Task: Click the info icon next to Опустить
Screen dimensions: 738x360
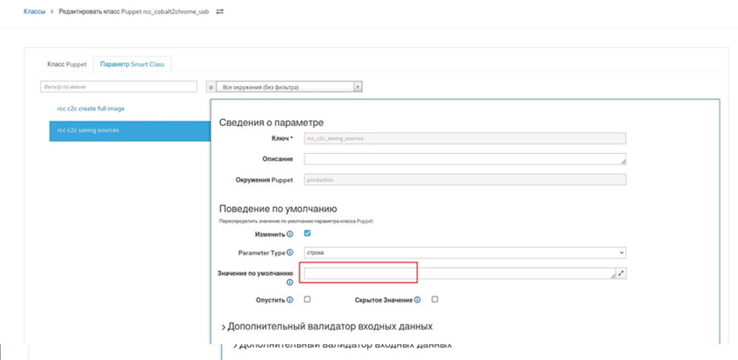Action: pos(289,299)
